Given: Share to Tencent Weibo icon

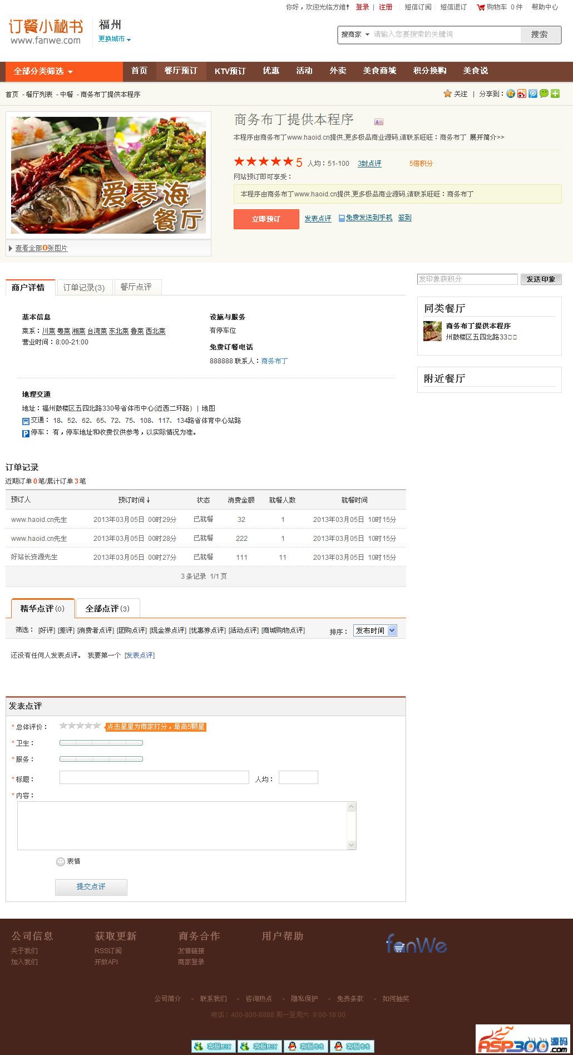Looking at the screenshot, I should coord(533,93).
